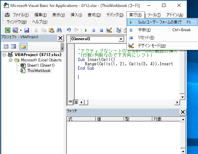198x154 pixels.
Task: Open the Tools menu (ツール)
Action: point(154,15)
